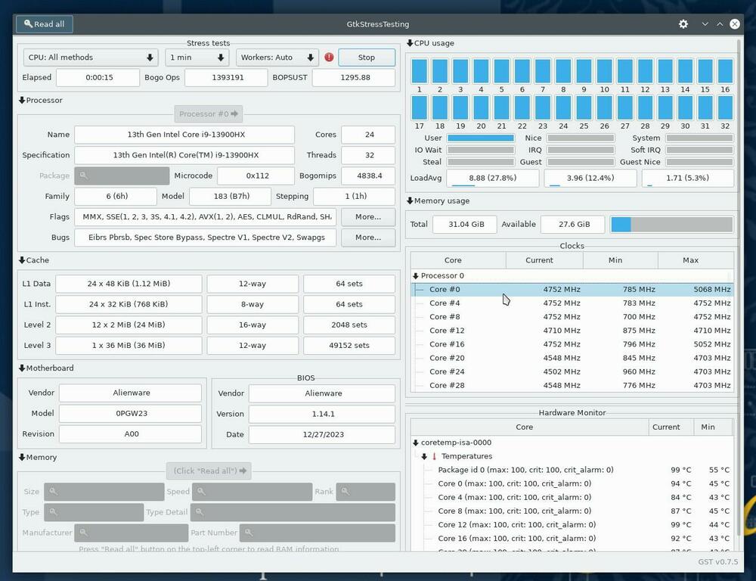The image size is (756, 581).
Task: Click More... next to Flags
Action: point(367,216)
